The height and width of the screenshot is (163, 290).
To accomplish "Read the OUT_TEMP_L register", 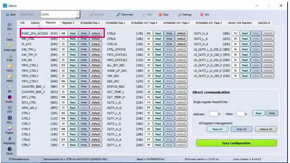I will point(158,92).
